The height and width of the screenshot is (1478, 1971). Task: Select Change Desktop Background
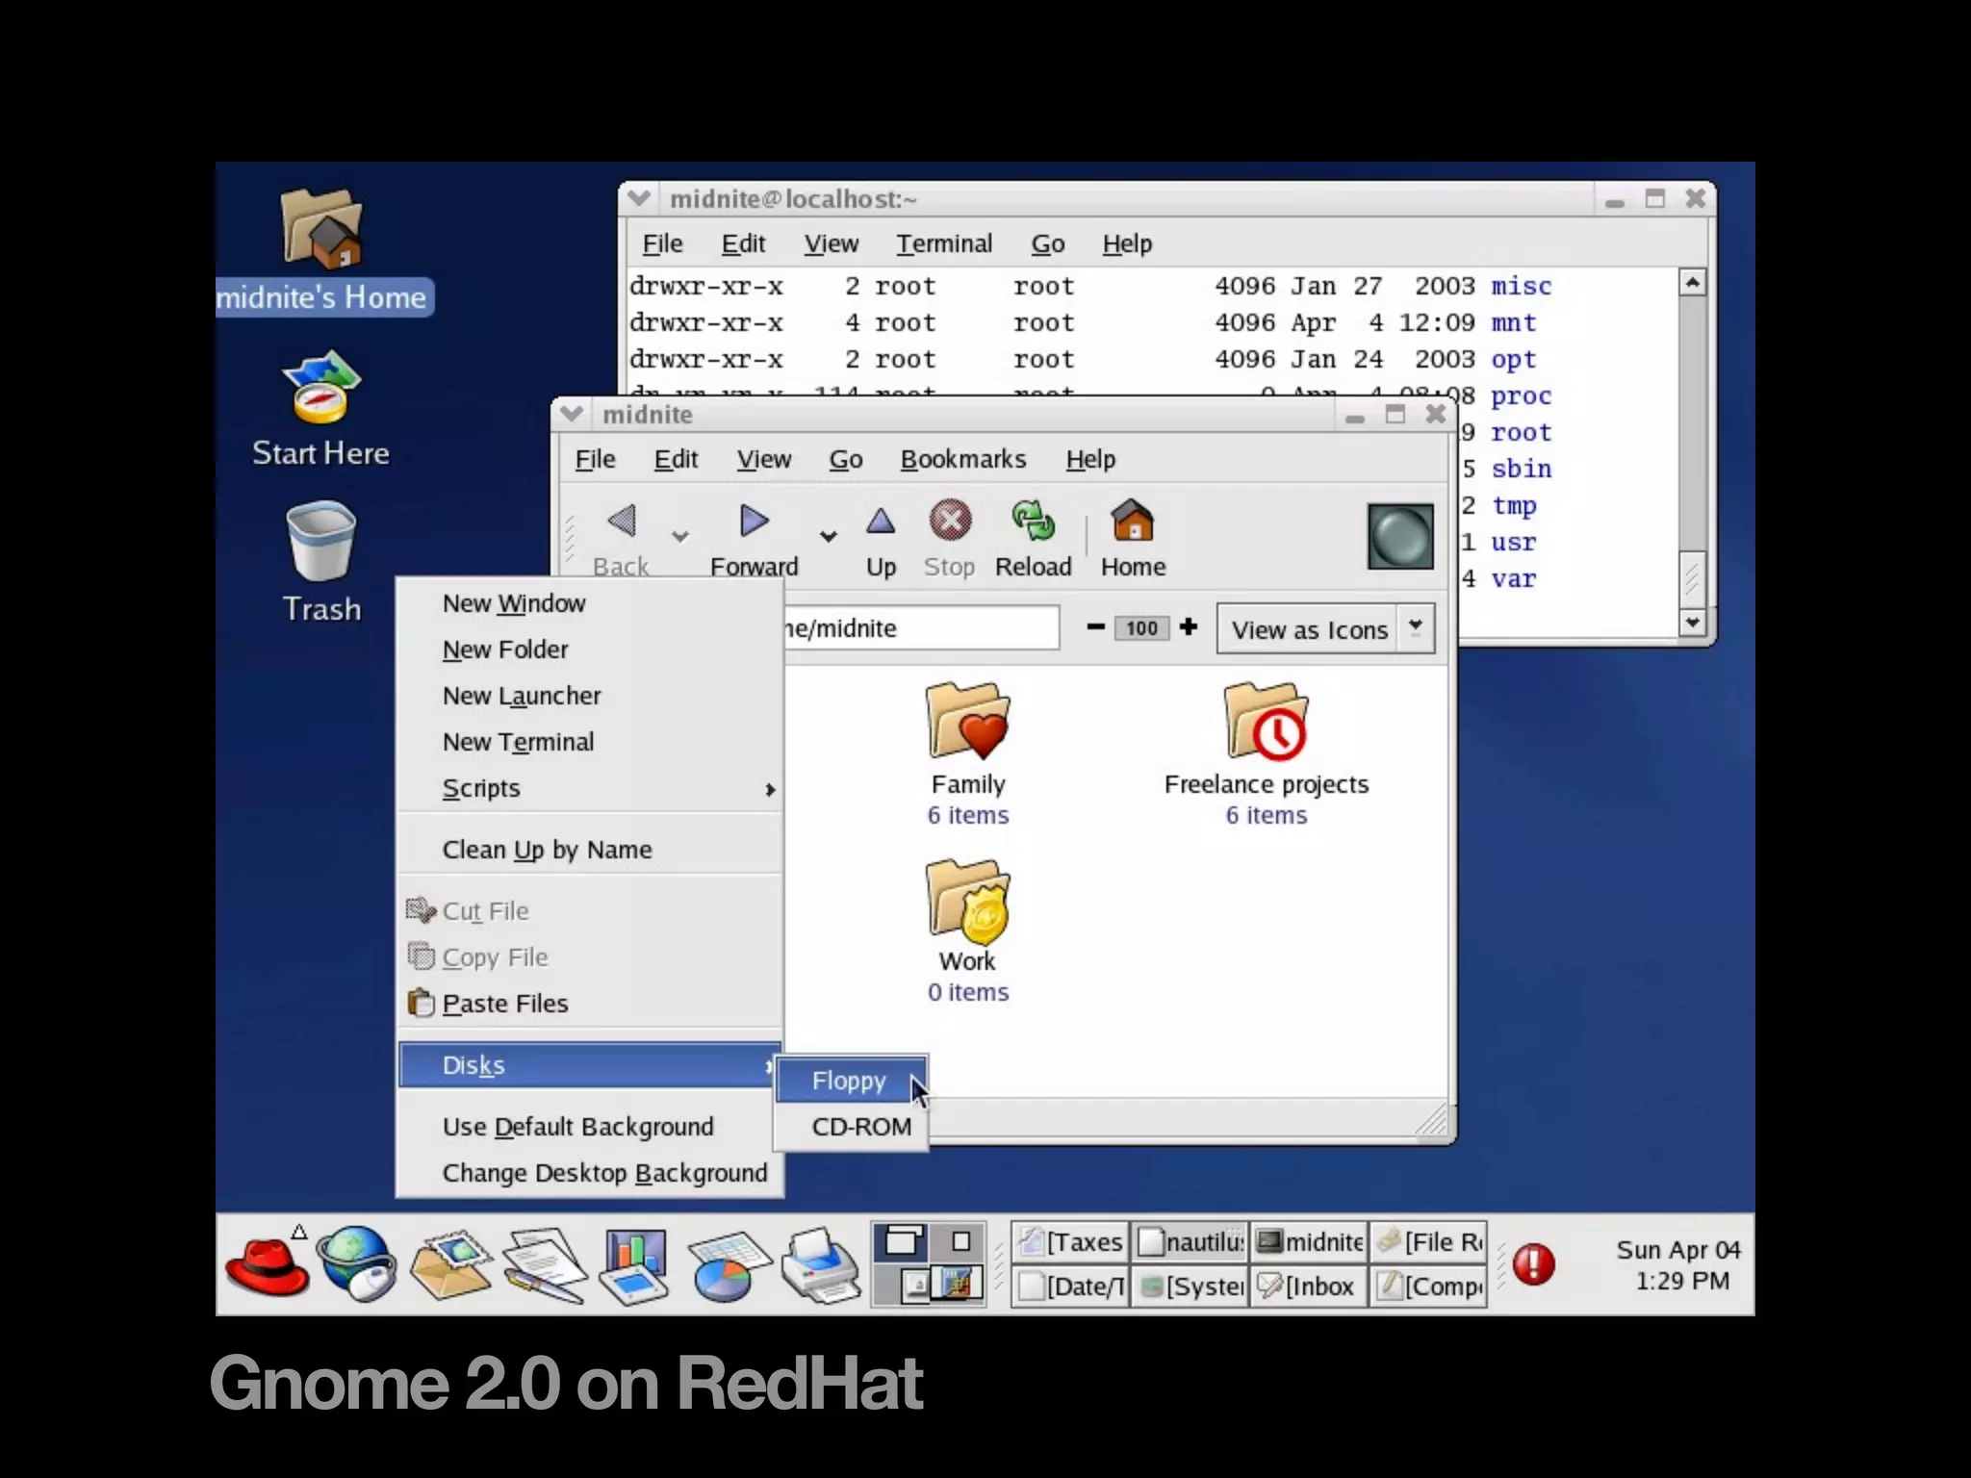(x=589, y=1173)
